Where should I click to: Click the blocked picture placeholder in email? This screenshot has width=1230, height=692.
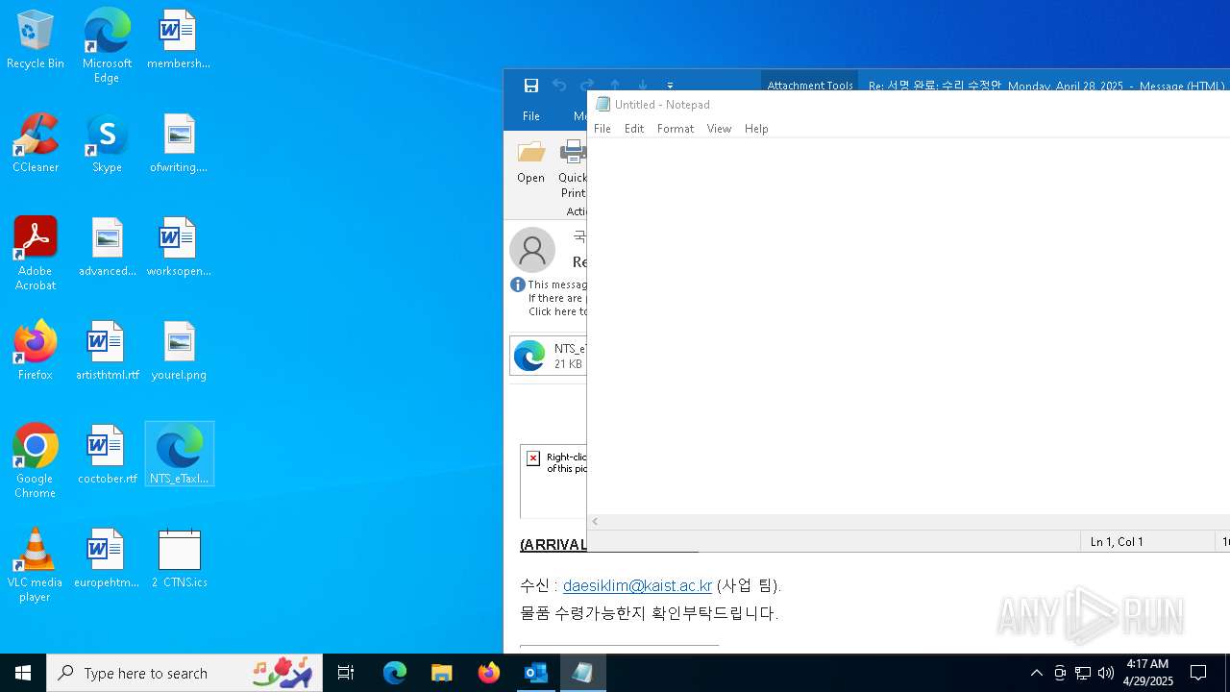tap(553, 481)
